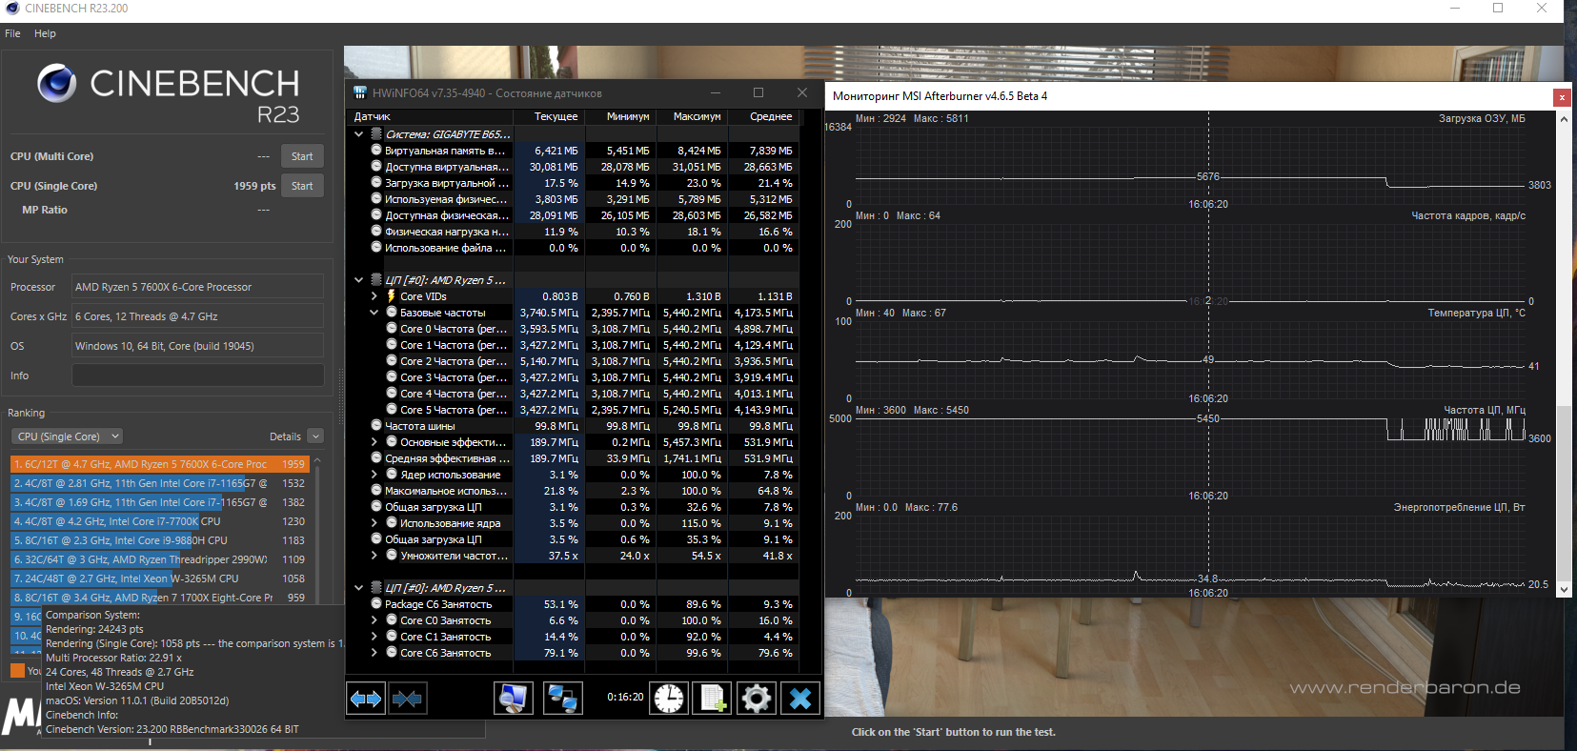The image size is (1577, 751).
Task: Expand the Использование ядра node
Action: click(x=374, y=523)
